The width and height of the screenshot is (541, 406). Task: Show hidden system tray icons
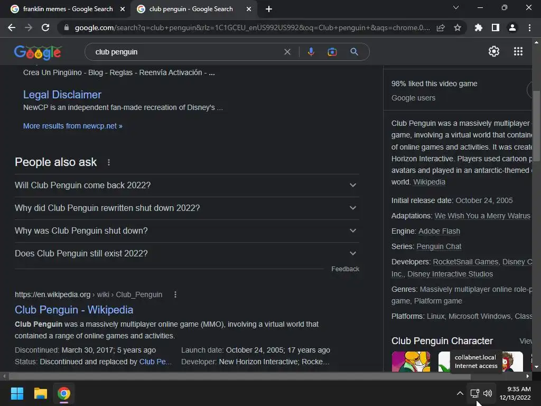(x=460, y=393)
